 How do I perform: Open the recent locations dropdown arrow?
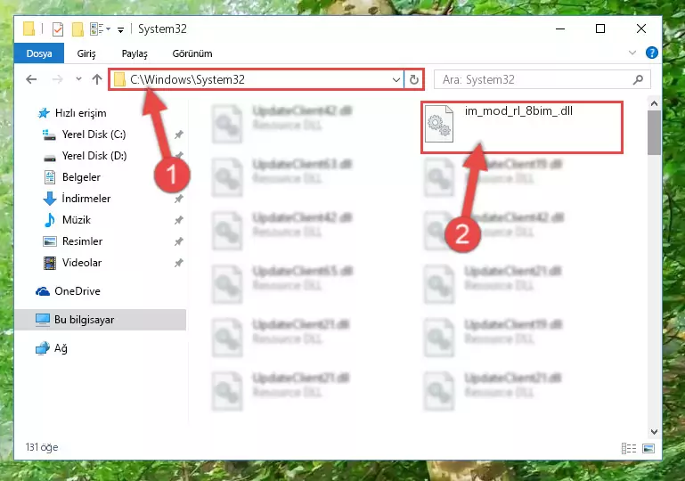point(78,79)
